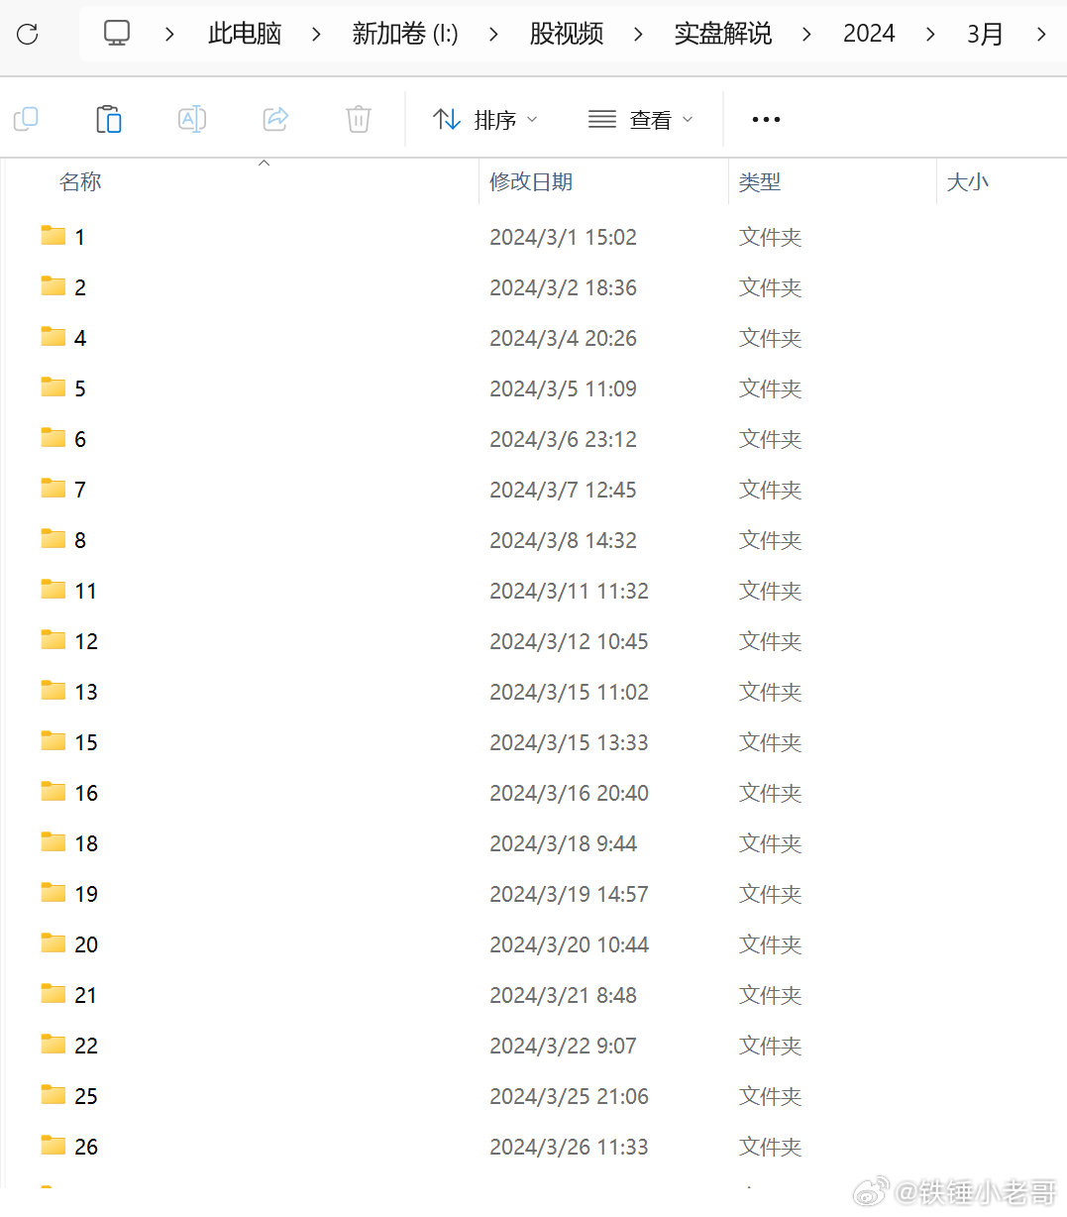This screenshot has height=1217, width=1067.
Task: Sort by 大小 column header
Action: [968, 181]
